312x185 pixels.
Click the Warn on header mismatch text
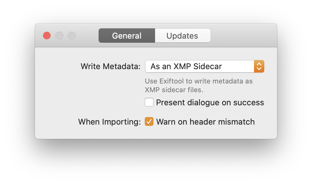coord(206,121)
